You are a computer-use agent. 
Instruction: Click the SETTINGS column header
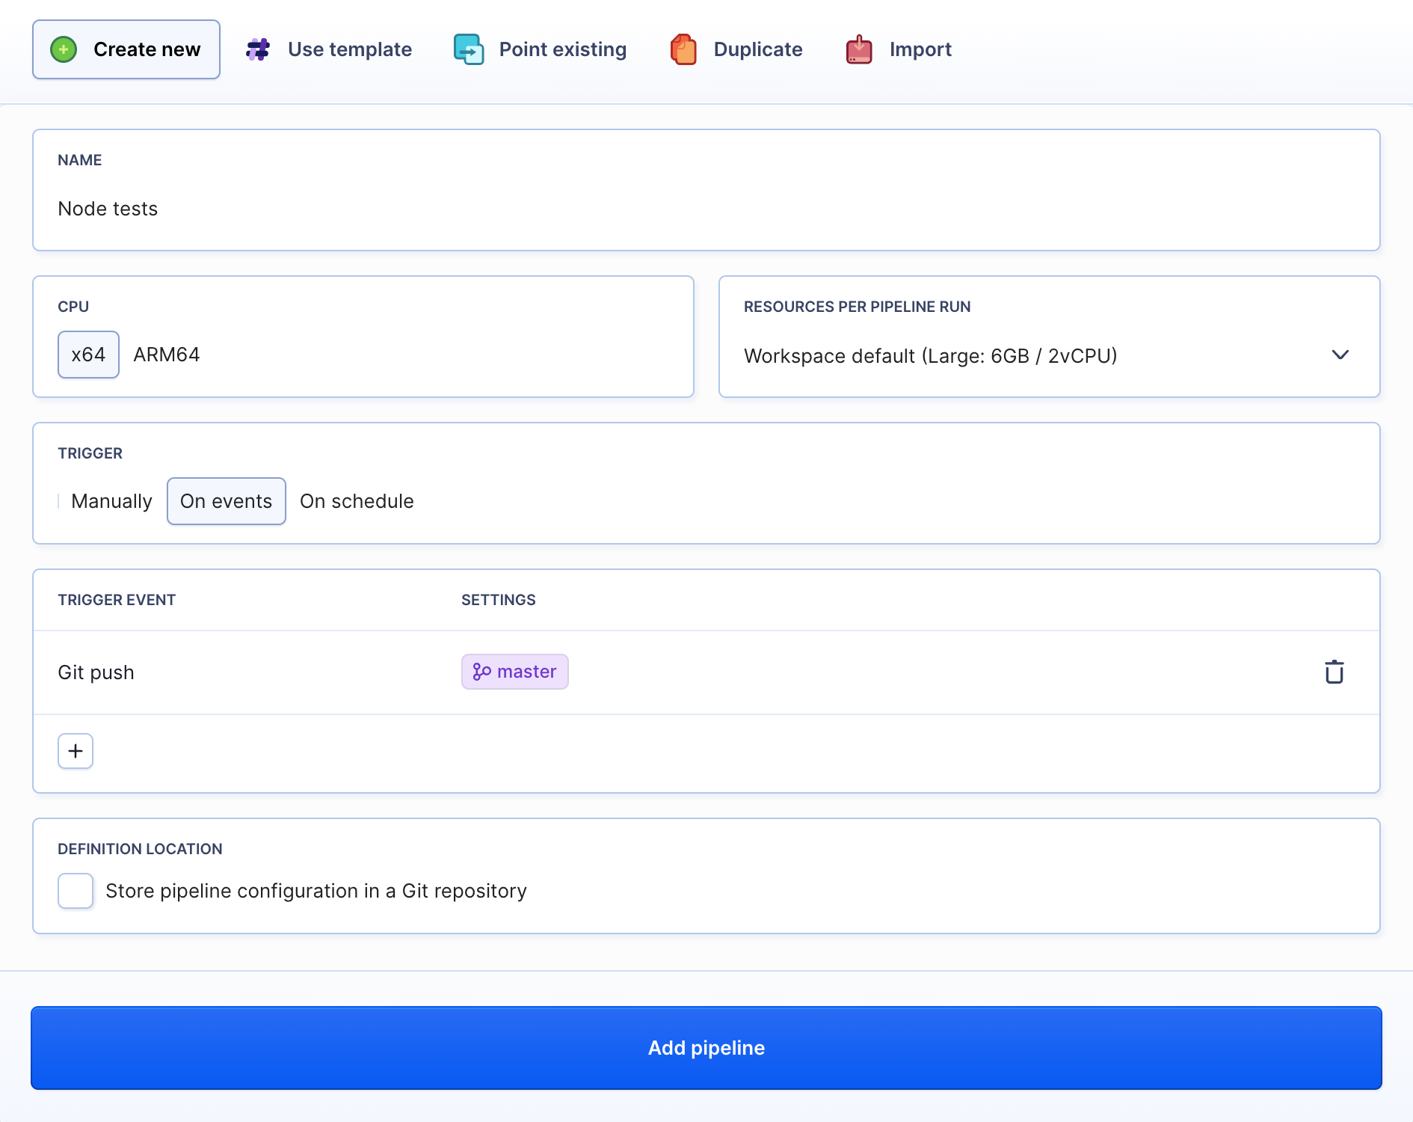click(x=499, y=600)
